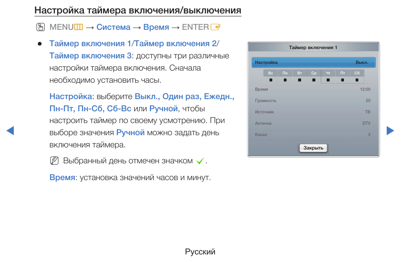Toggle the Сб day checkbox

[x=357, y=80]
